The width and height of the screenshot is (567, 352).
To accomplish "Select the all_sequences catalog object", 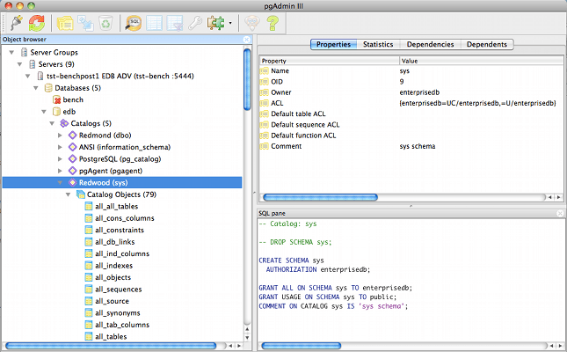I will (x=119, y=290).
